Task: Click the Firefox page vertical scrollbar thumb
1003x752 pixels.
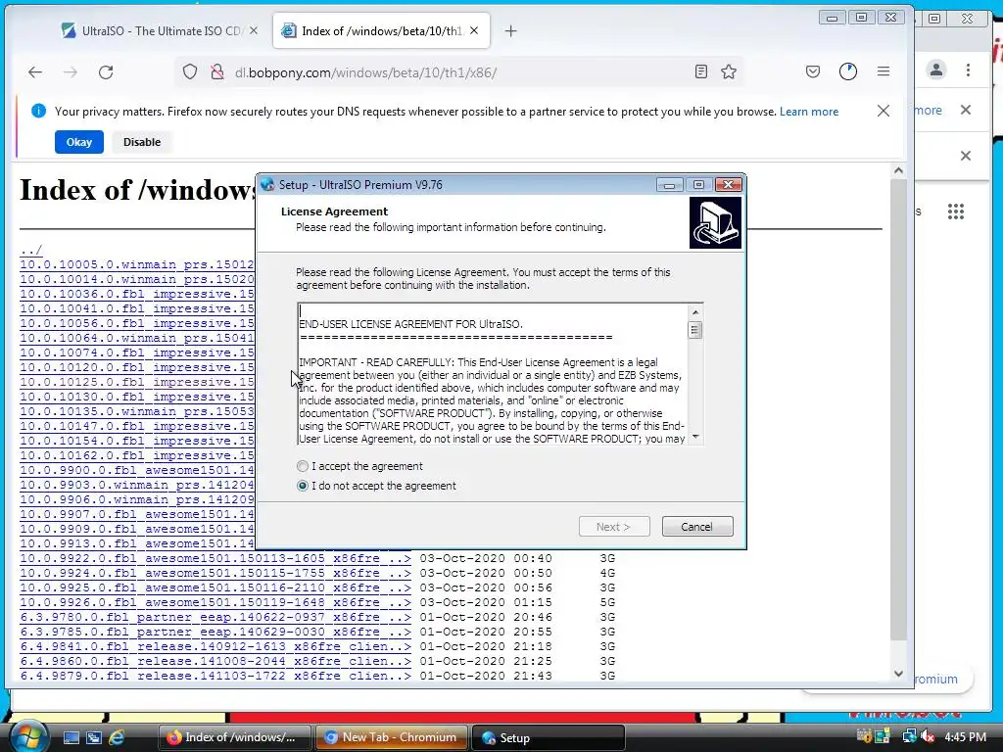Action: (x=898, y=409)
